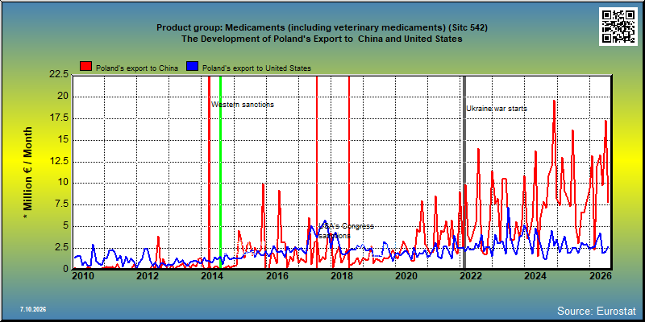Viewport: 645px width, 322px height.
Task: Click legend text "Poland's export to China"
Action: tap(137, 68)
